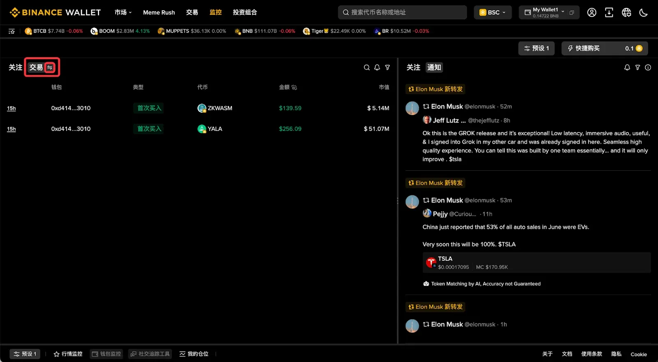Click the Binance Wallet logo
658x362 pixels.
[x=55, y=12]
